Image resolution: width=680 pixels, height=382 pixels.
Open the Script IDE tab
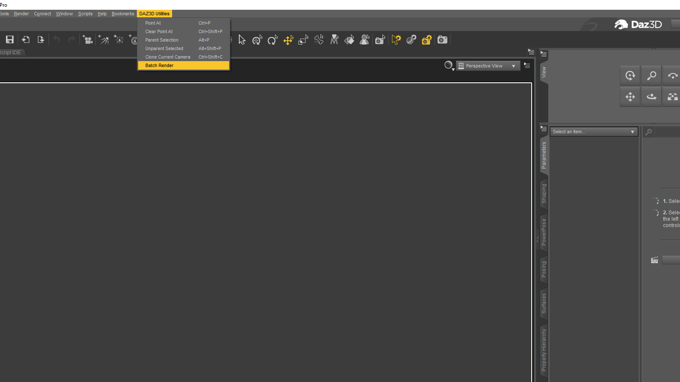click(11, 53)
